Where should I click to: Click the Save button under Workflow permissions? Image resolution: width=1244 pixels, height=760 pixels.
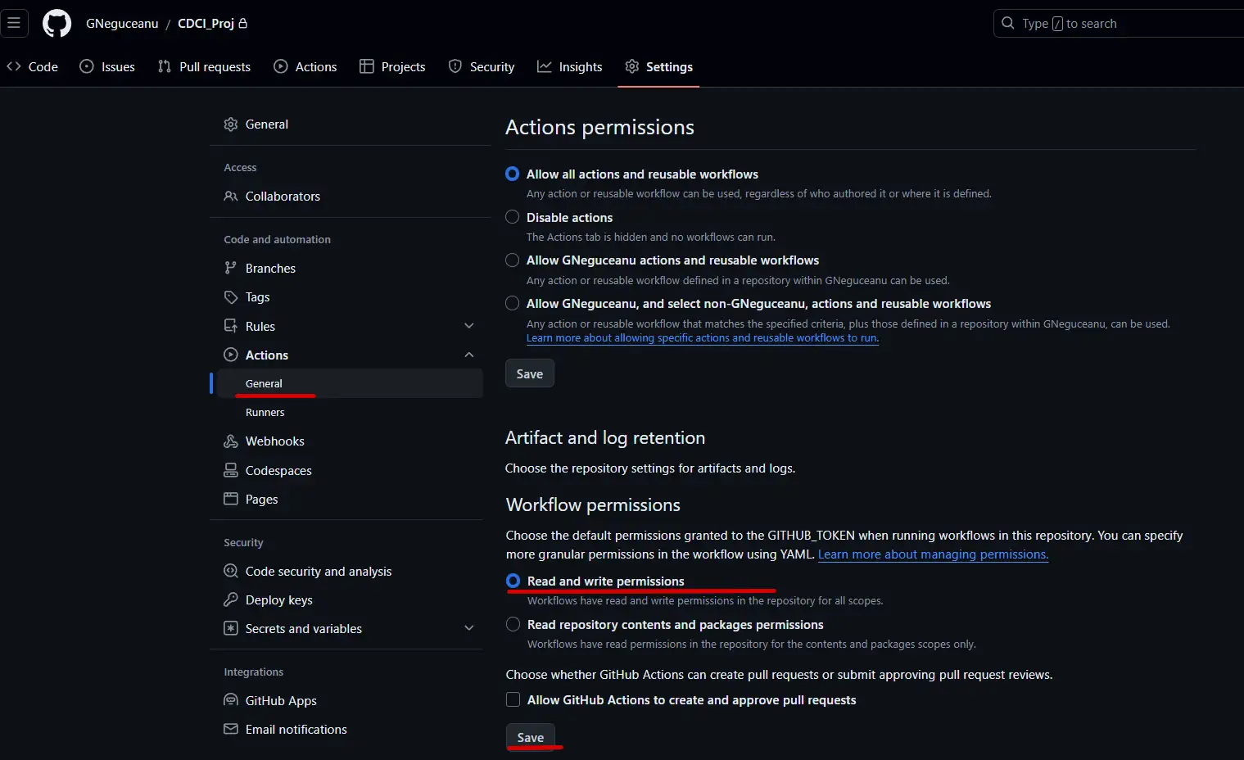(531, 736)
